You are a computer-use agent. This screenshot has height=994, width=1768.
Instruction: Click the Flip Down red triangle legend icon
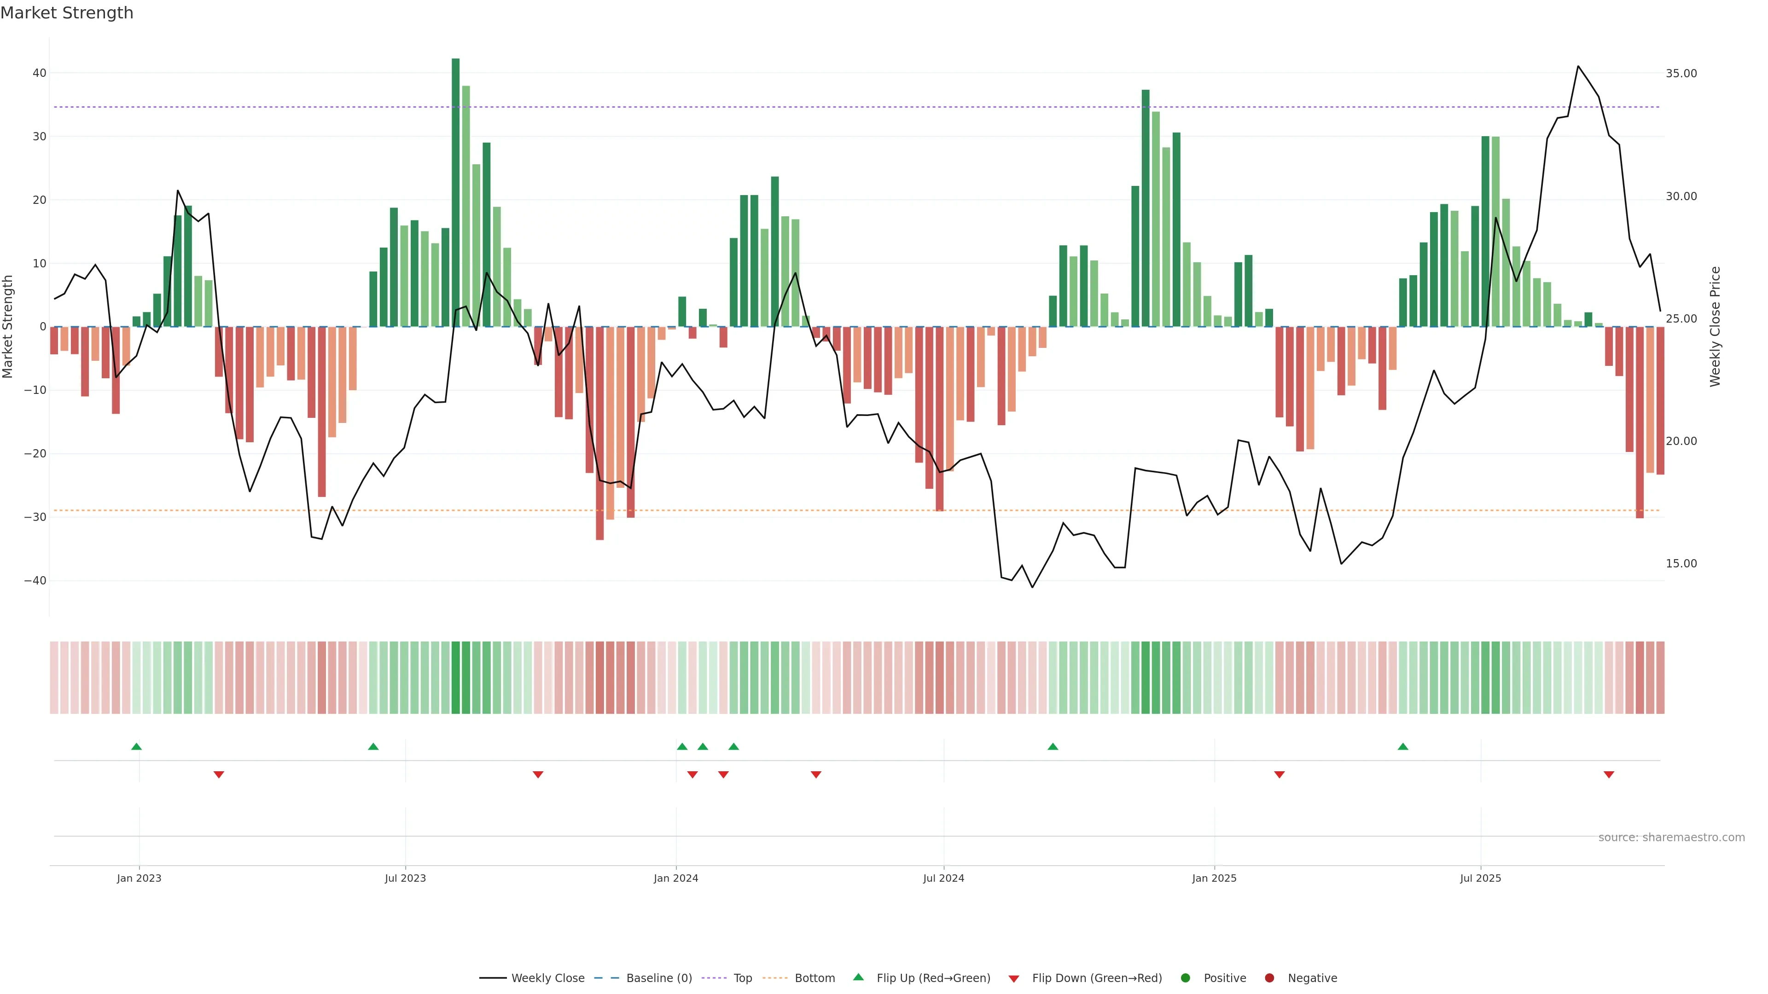click(x=1014, y=979)
